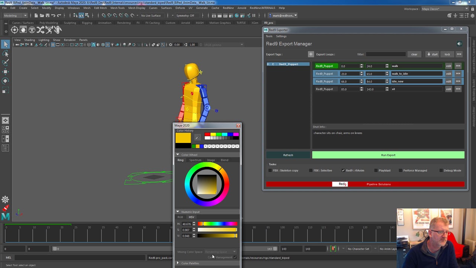The image size is (476, 268).
Task: Click the frame-range icon beside the lock button
Action: coord(459,54)
